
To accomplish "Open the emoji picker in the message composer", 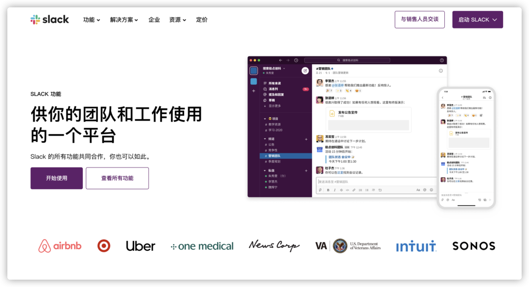I will [x=432, y=190].
